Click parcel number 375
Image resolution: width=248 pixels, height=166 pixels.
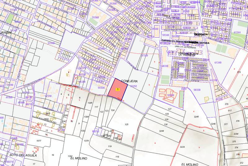tap(234, 142)
